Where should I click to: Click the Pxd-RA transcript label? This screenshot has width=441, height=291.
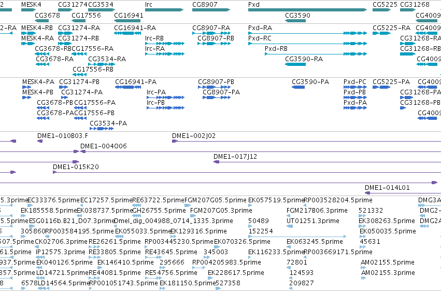[260, 28]
